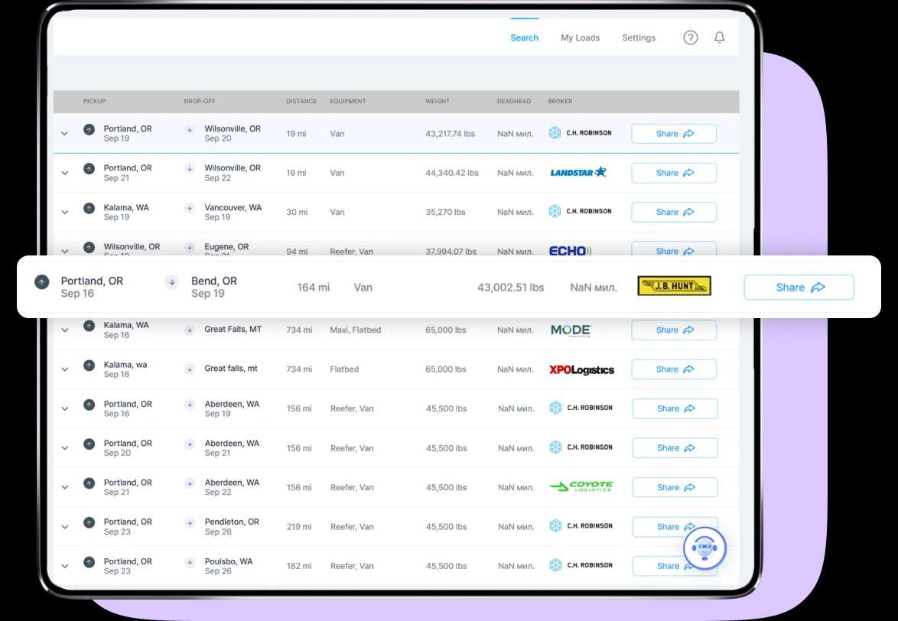Share the Landstar load
This screenshot has height=621, width=898.
[674, 173]
